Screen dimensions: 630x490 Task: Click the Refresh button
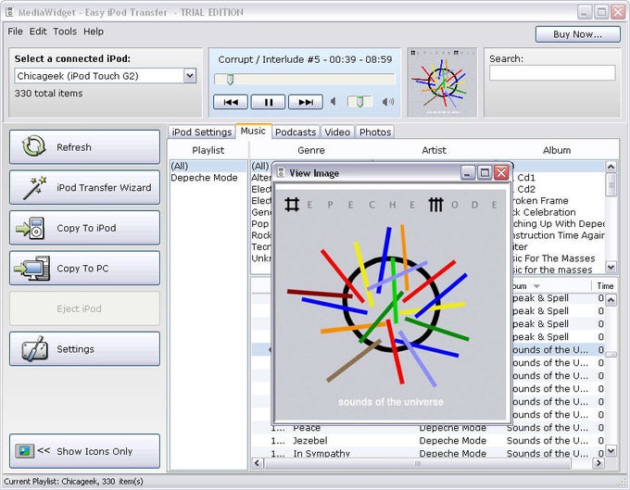click(x=84, y=147)
